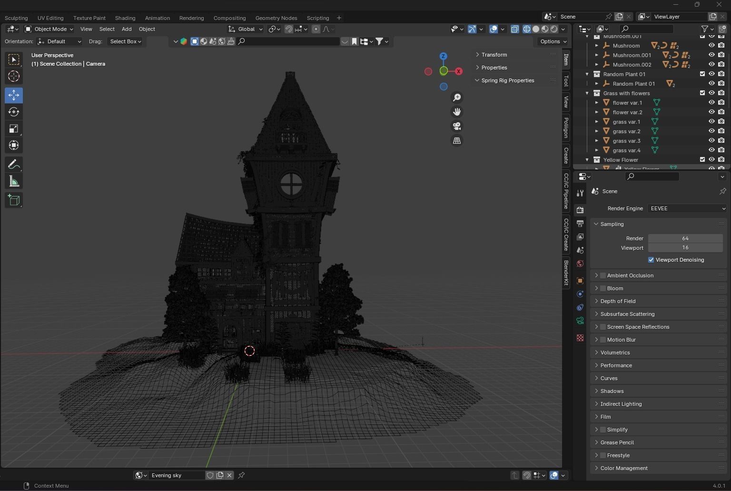Switch to Wireframe viewport shading
731x491 pixels.
coord(527,29)
